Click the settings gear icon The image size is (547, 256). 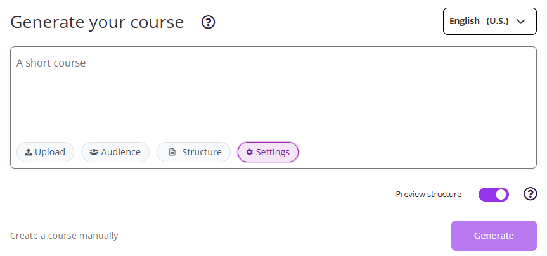pyautogui.click(x=249, y=152)
